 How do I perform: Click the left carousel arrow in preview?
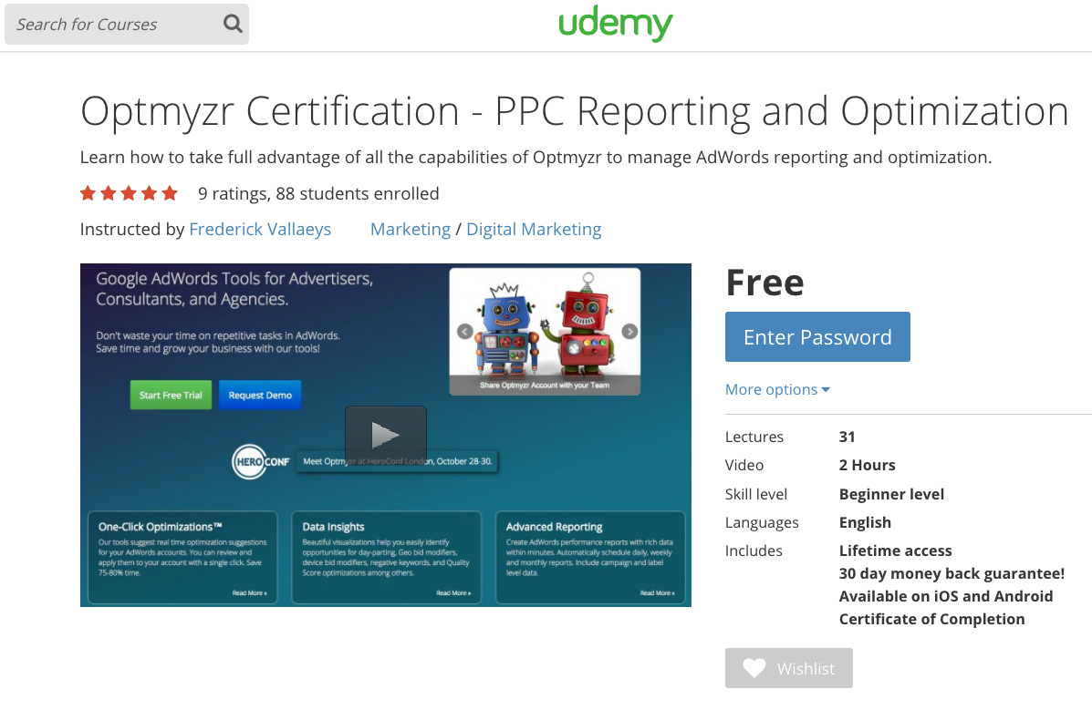tap(464, 332)
